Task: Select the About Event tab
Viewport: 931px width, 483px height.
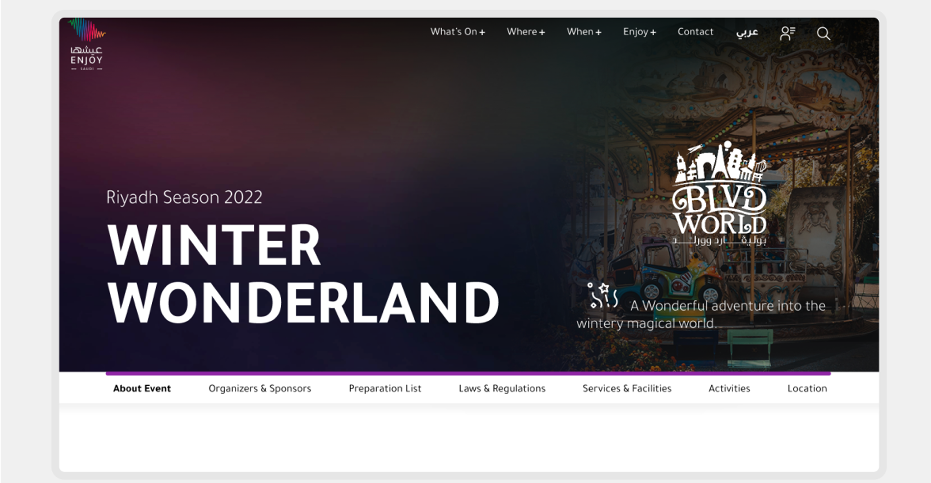Action: (x=142, y=389)
